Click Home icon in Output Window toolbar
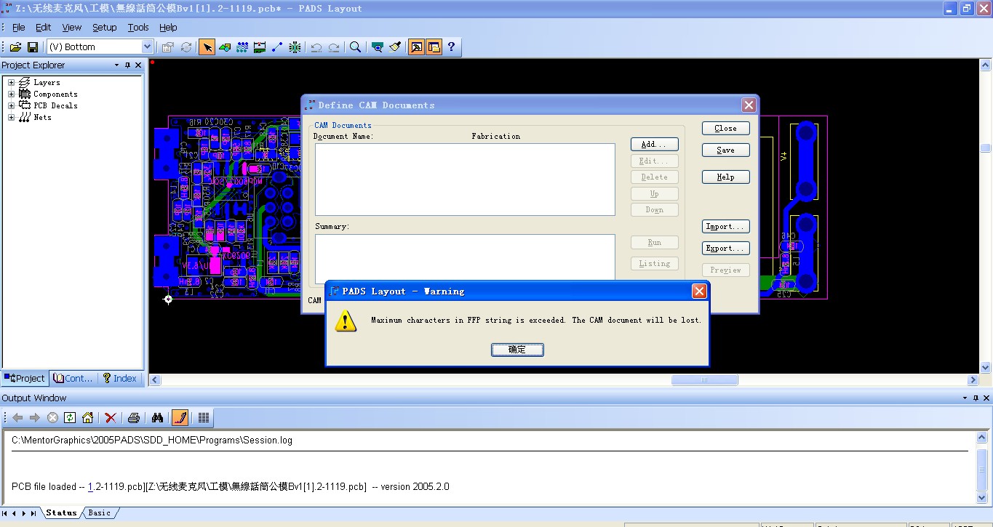Viewport: 993px width, 527px height. click(87, 417)
